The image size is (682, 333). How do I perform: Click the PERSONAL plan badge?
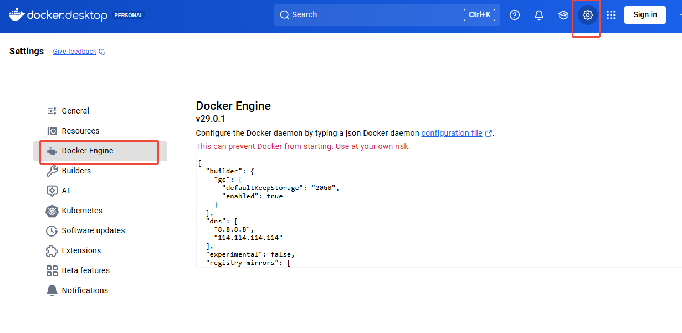click(129, 16)
